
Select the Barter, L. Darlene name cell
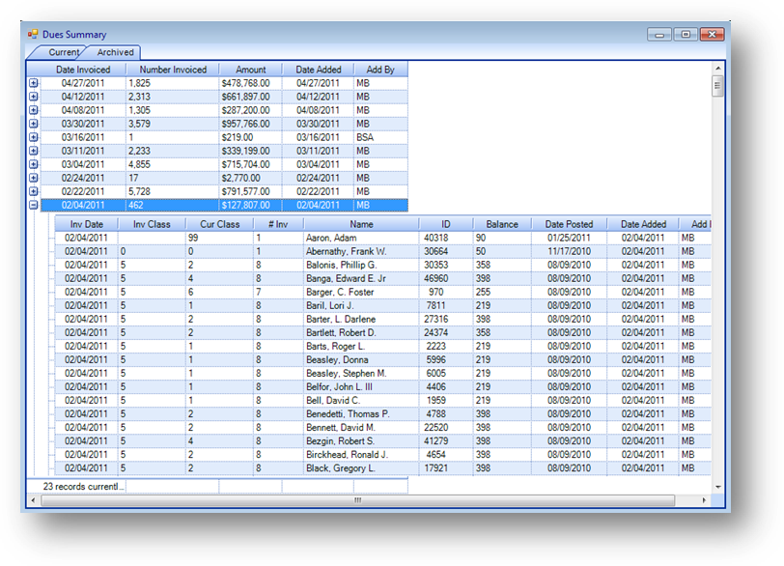(x=361, y=319)
